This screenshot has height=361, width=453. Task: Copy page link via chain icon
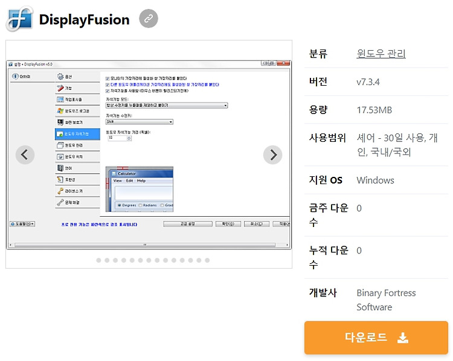click(x=149, y=19)
